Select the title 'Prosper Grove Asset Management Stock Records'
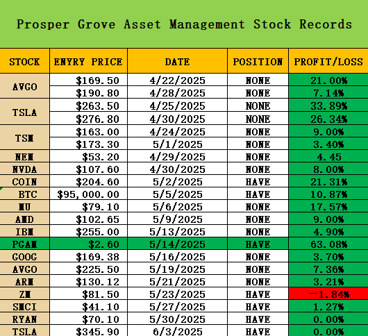Screen dimensions: 368x336 pyautogui.click(x=184, y=24)
